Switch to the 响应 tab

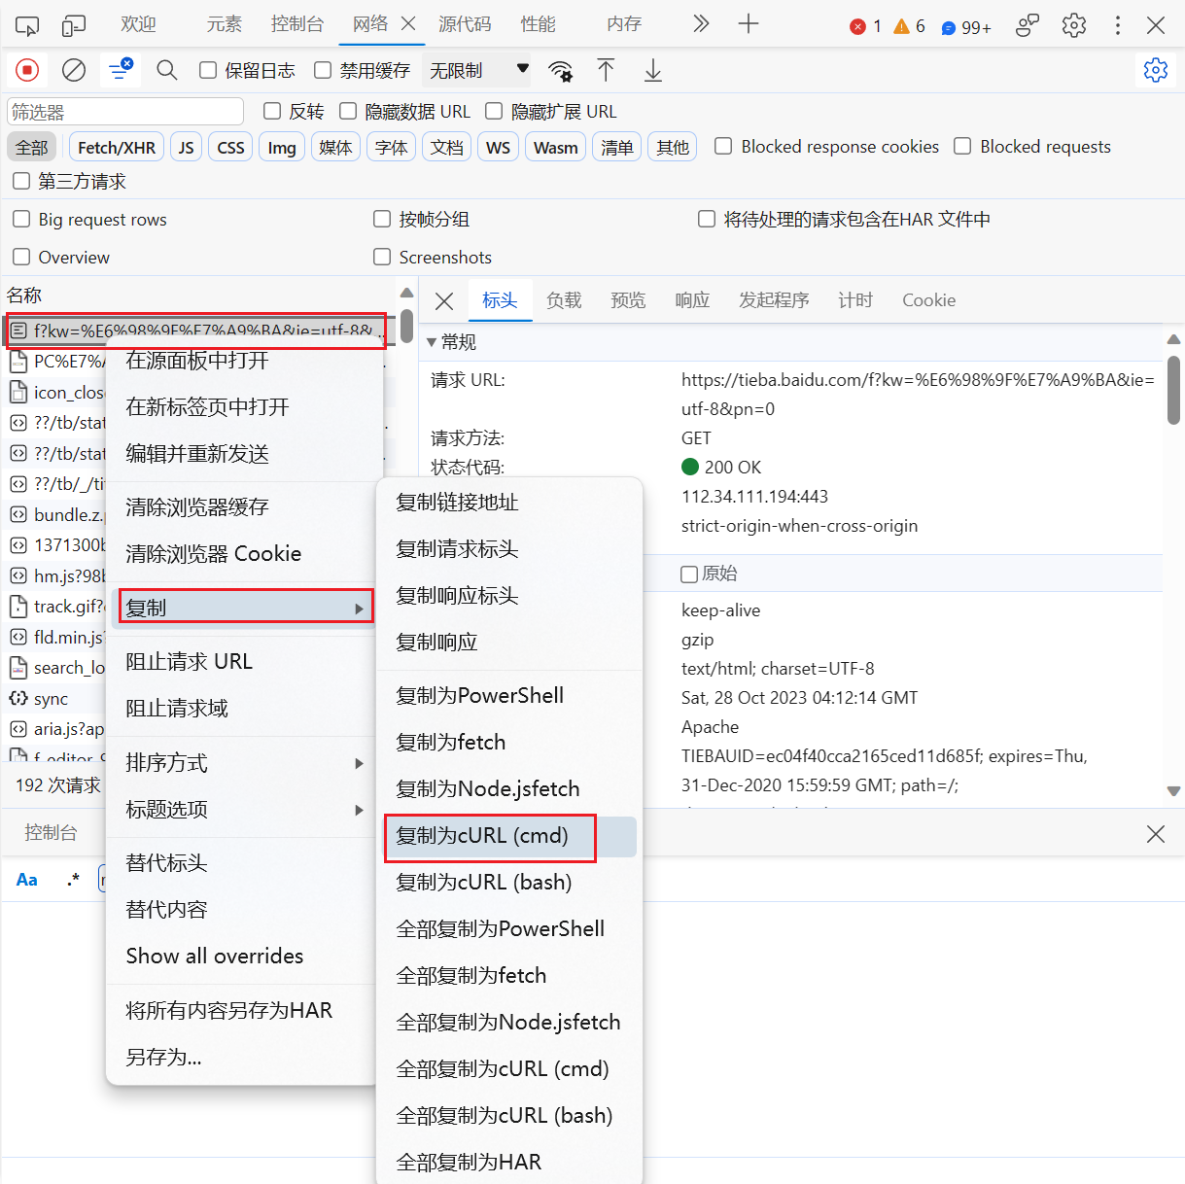[691, 300]
